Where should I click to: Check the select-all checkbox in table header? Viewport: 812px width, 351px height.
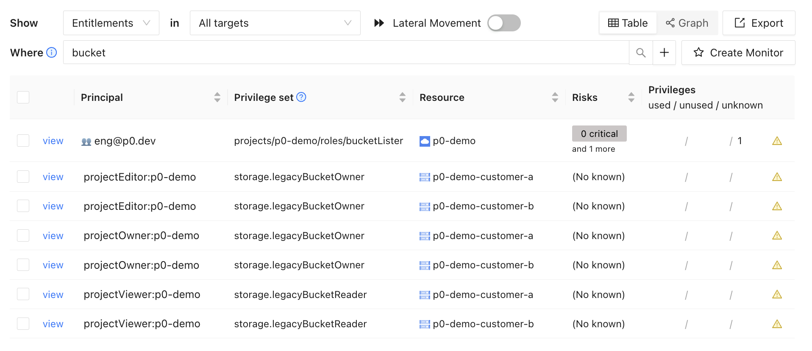[23, 97]
